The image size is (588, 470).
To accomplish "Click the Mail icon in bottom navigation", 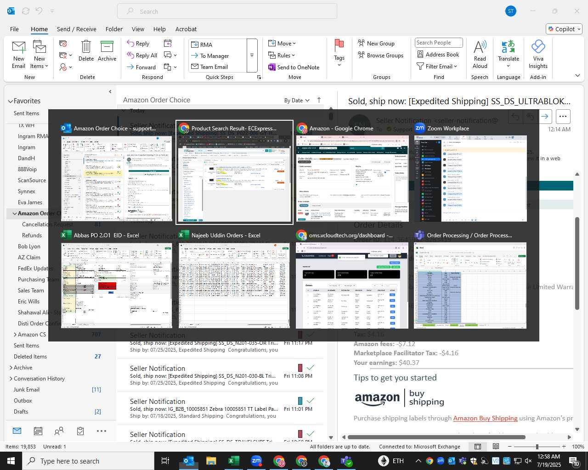I will pyautogui.click(x=17, y=431).
